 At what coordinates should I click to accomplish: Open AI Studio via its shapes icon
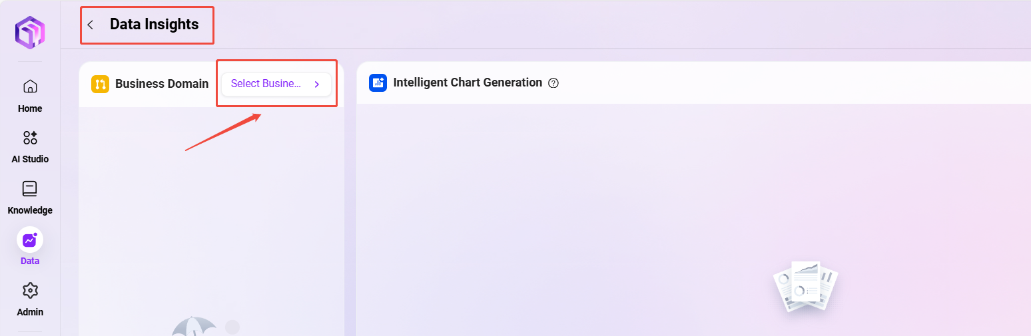(x=30, y=138)
